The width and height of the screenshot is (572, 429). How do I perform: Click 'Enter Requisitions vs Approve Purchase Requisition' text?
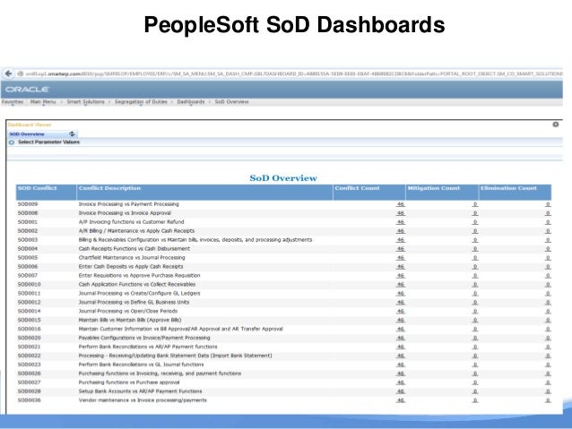tap(139, 276)
